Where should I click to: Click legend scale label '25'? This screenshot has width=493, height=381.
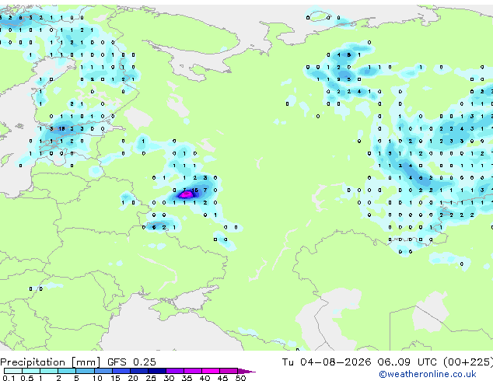[x=151, y=378]
